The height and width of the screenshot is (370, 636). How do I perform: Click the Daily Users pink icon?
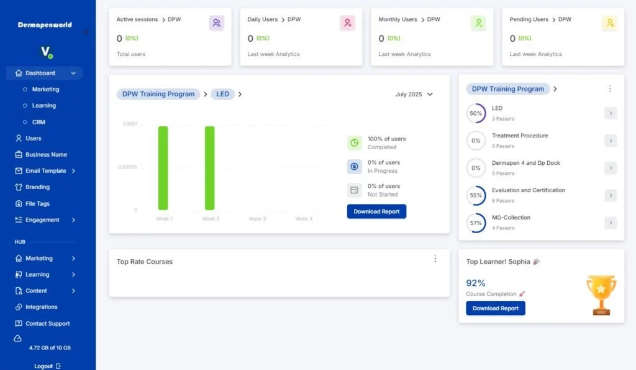[x=347, y=23]
